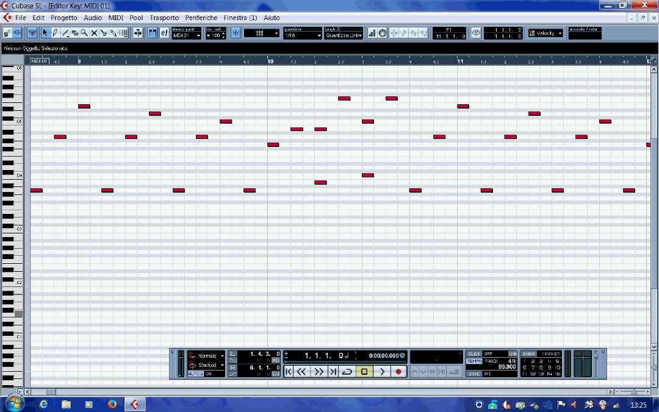The image size is (659, 412).
Task: Click the Velocity color squares icon
Action: pyautogui.click(x=532, y=33)
